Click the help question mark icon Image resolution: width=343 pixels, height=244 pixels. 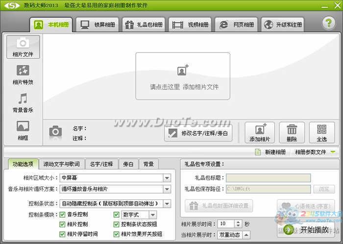[328, 23]
